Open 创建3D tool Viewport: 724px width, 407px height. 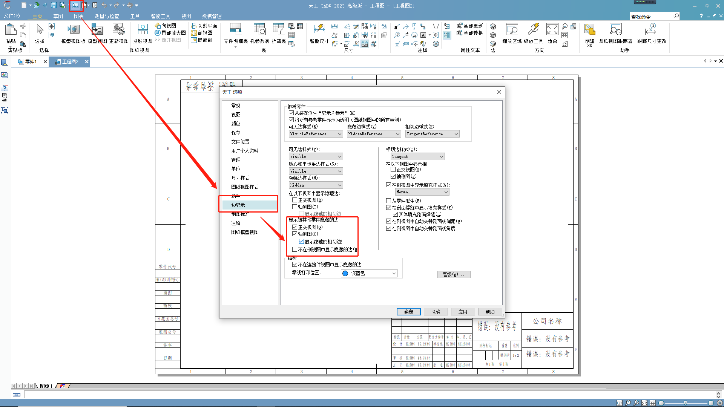tap(590, 34)
